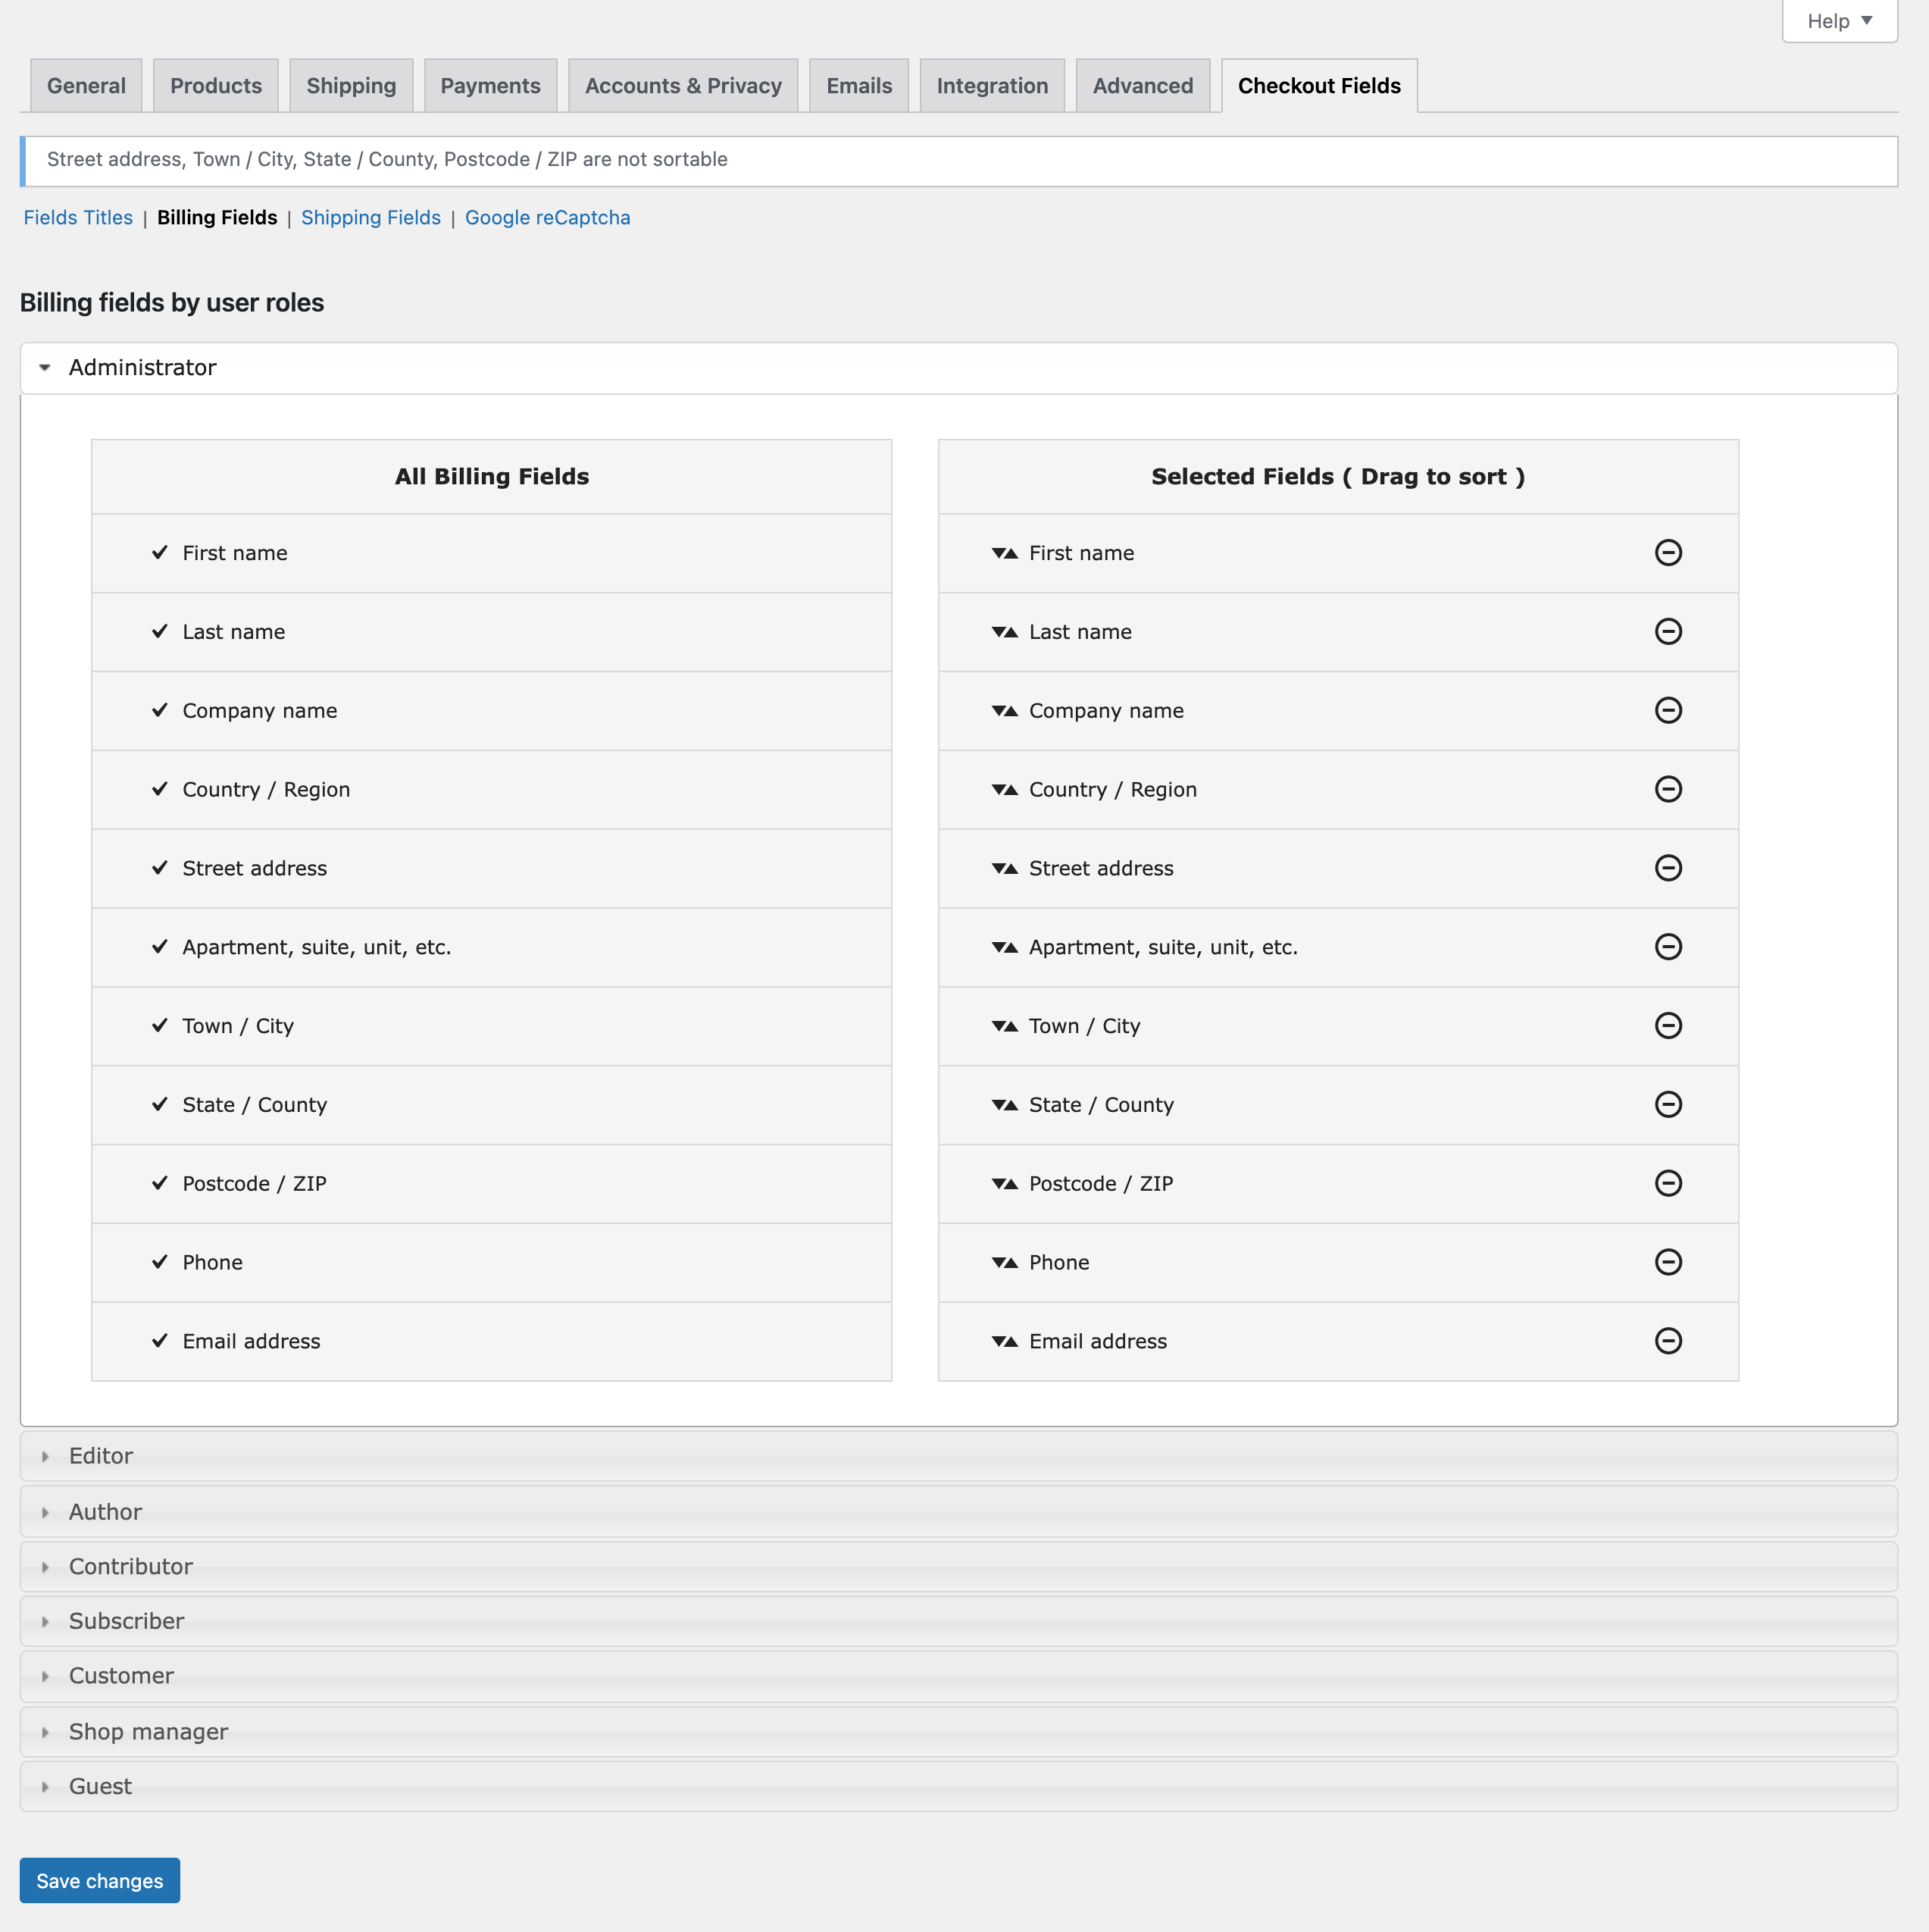Click the sort arrows beside Street address
Image resolution: width=1929 pixels, height=1932 pixels.
coord(1005,868)
